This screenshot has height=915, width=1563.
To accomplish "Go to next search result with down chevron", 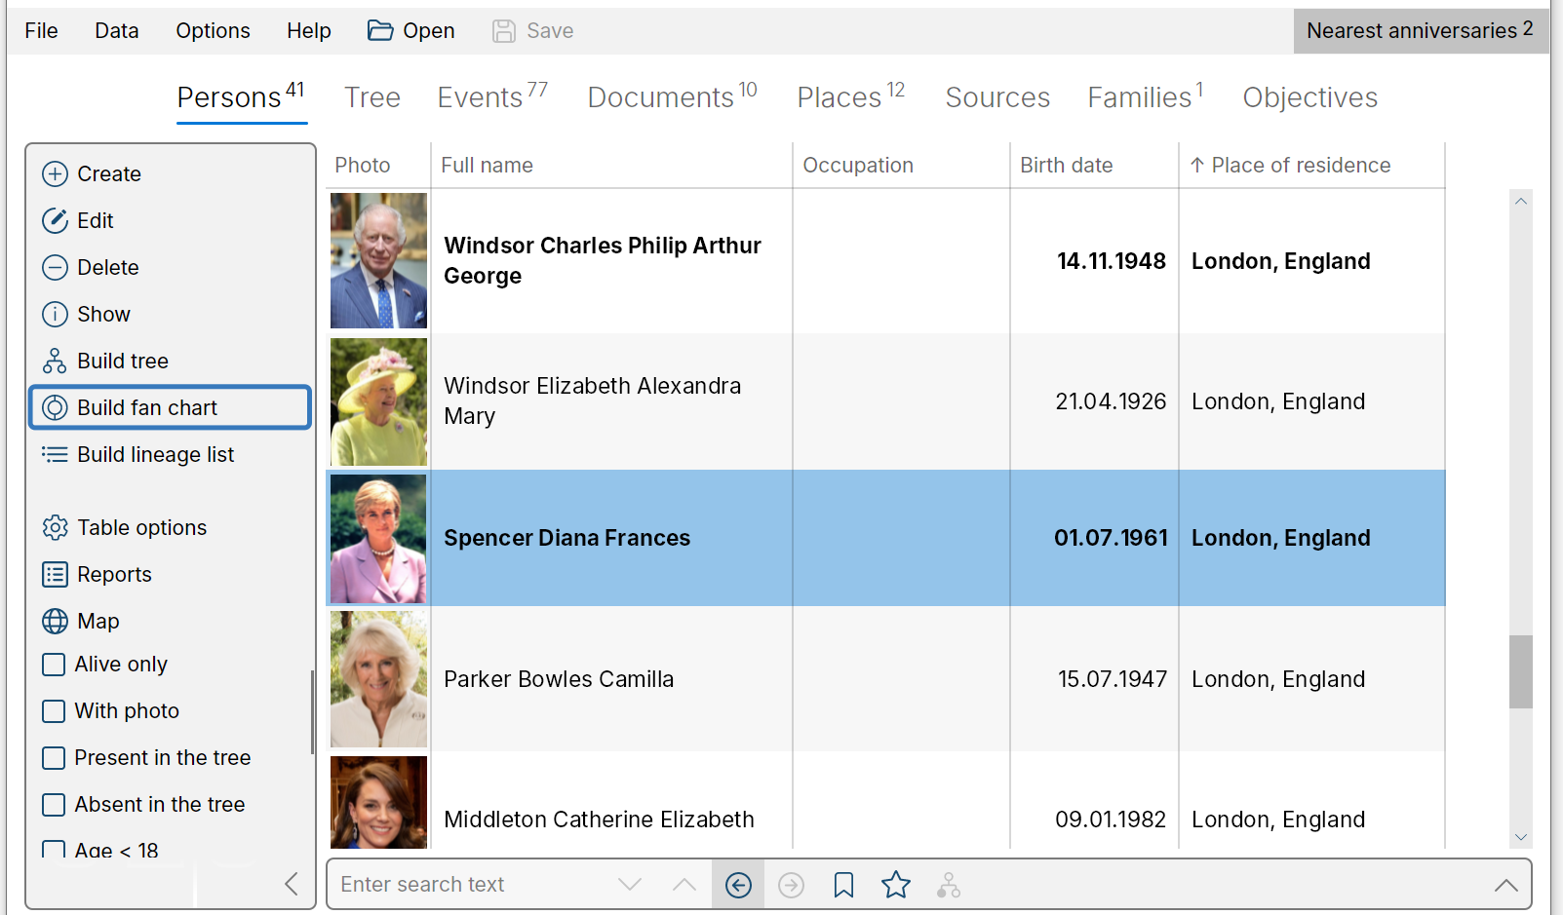I will point(630,885).
